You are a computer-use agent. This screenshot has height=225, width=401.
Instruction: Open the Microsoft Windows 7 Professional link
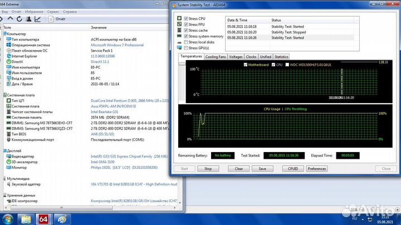(x=117, y=45)
